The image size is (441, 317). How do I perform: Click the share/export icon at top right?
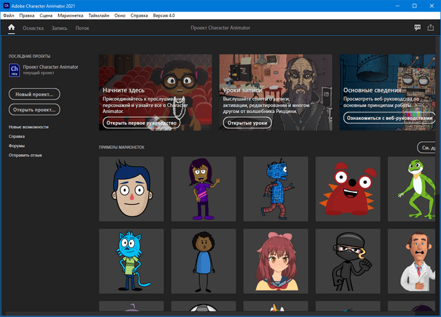[x=431, y=28]
